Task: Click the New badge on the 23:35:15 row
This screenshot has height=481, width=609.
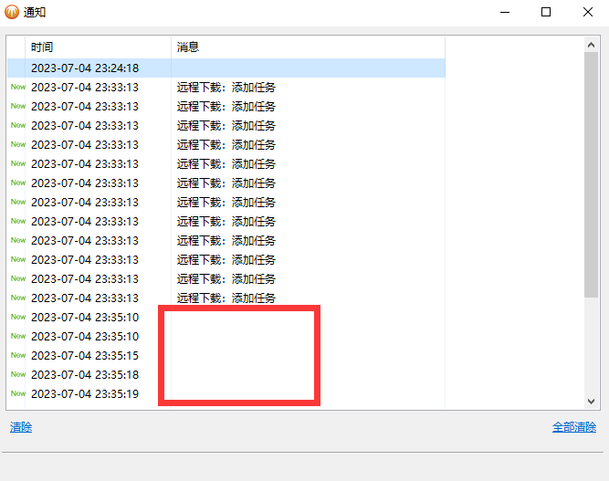Action: click(18, 355)
